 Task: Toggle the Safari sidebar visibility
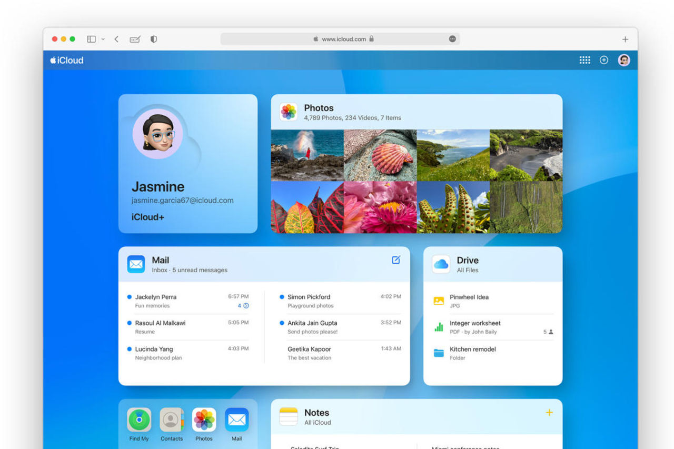pos(91,38)
